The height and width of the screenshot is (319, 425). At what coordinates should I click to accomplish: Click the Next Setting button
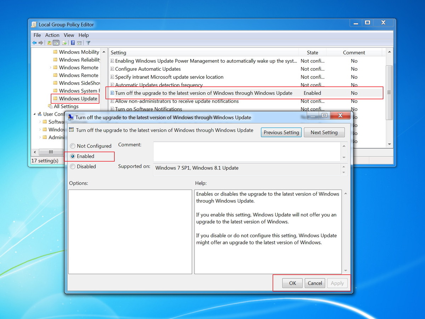coord(324,132)
